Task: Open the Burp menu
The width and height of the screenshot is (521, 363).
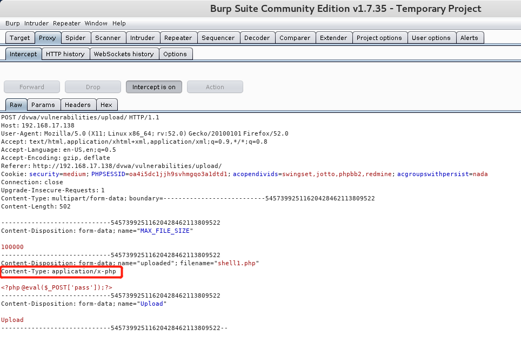Action: point(12,23)
